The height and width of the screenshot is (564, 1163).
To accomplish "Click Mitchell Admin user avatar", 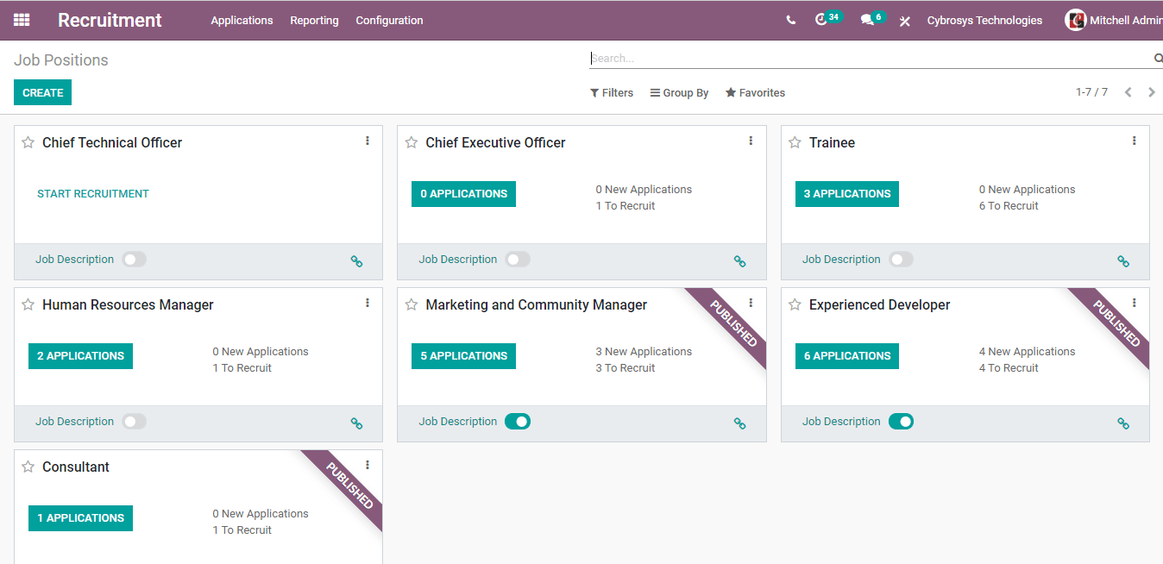I will tap(1075, 20).
